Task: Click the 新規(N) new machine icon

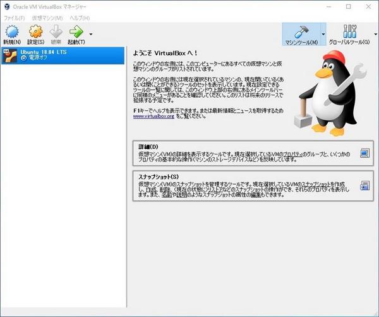Action: pyautogui.click(x=12, y=35)
